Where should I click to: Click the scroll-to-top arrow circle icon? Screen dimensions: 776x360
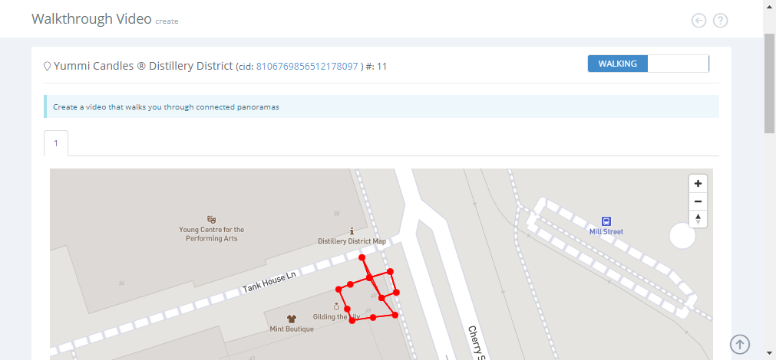pos(740,344)
